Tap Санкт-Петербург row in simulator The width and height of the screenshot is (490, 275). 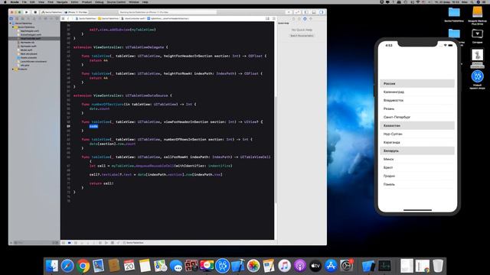417,117
